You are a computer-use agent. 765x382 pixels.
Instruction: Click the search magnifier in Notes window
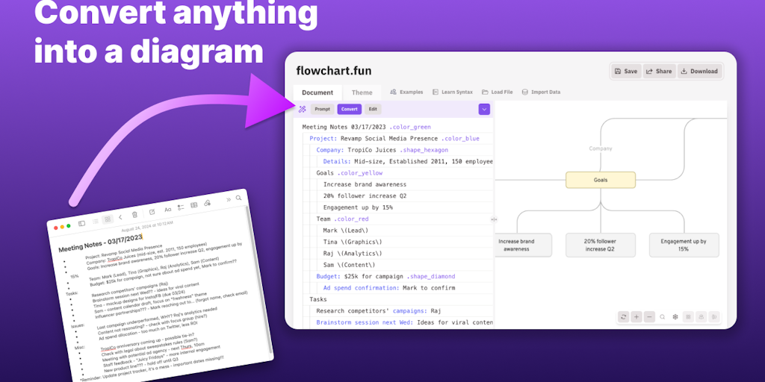(x=238, y=198)
